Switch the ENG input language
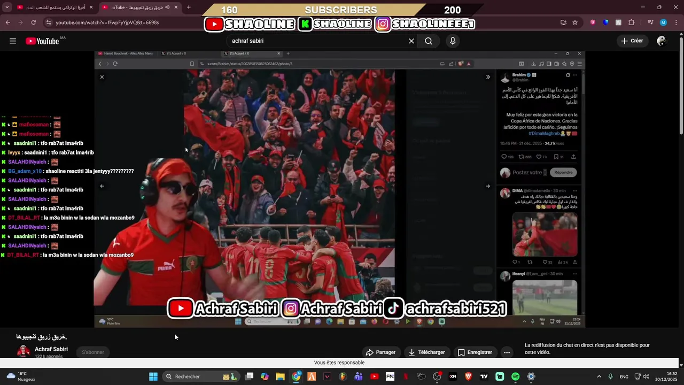Image resolution: width=684 pixels, height=385 pixels. click(624, 376)
